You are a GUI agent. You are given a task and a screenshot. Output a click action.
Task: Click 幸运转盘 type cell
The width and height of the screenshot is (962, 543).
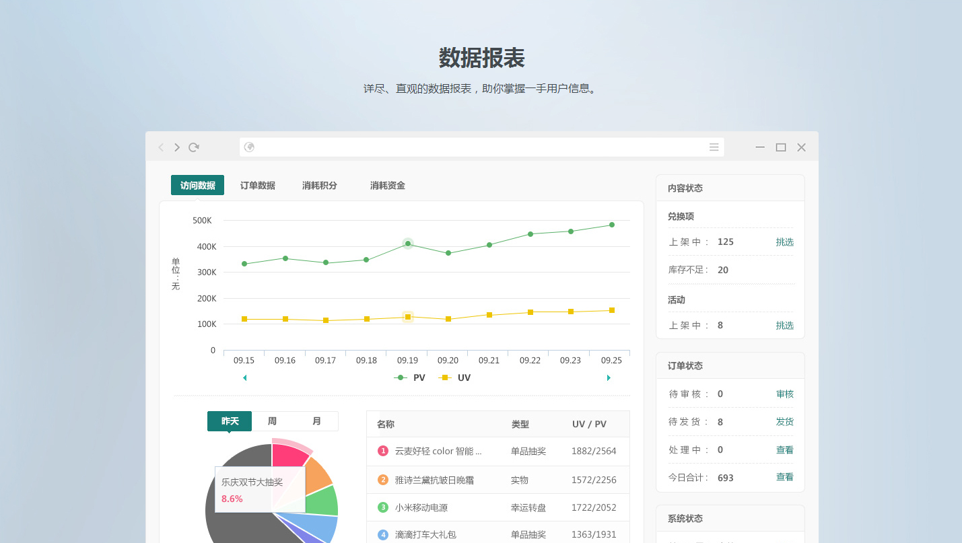[x=528, y=508]
